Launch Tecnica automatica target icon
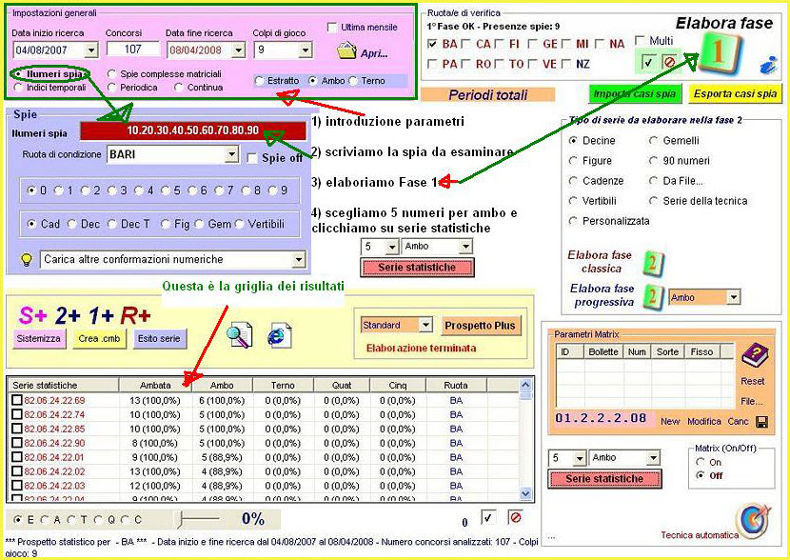 (753, 520)
